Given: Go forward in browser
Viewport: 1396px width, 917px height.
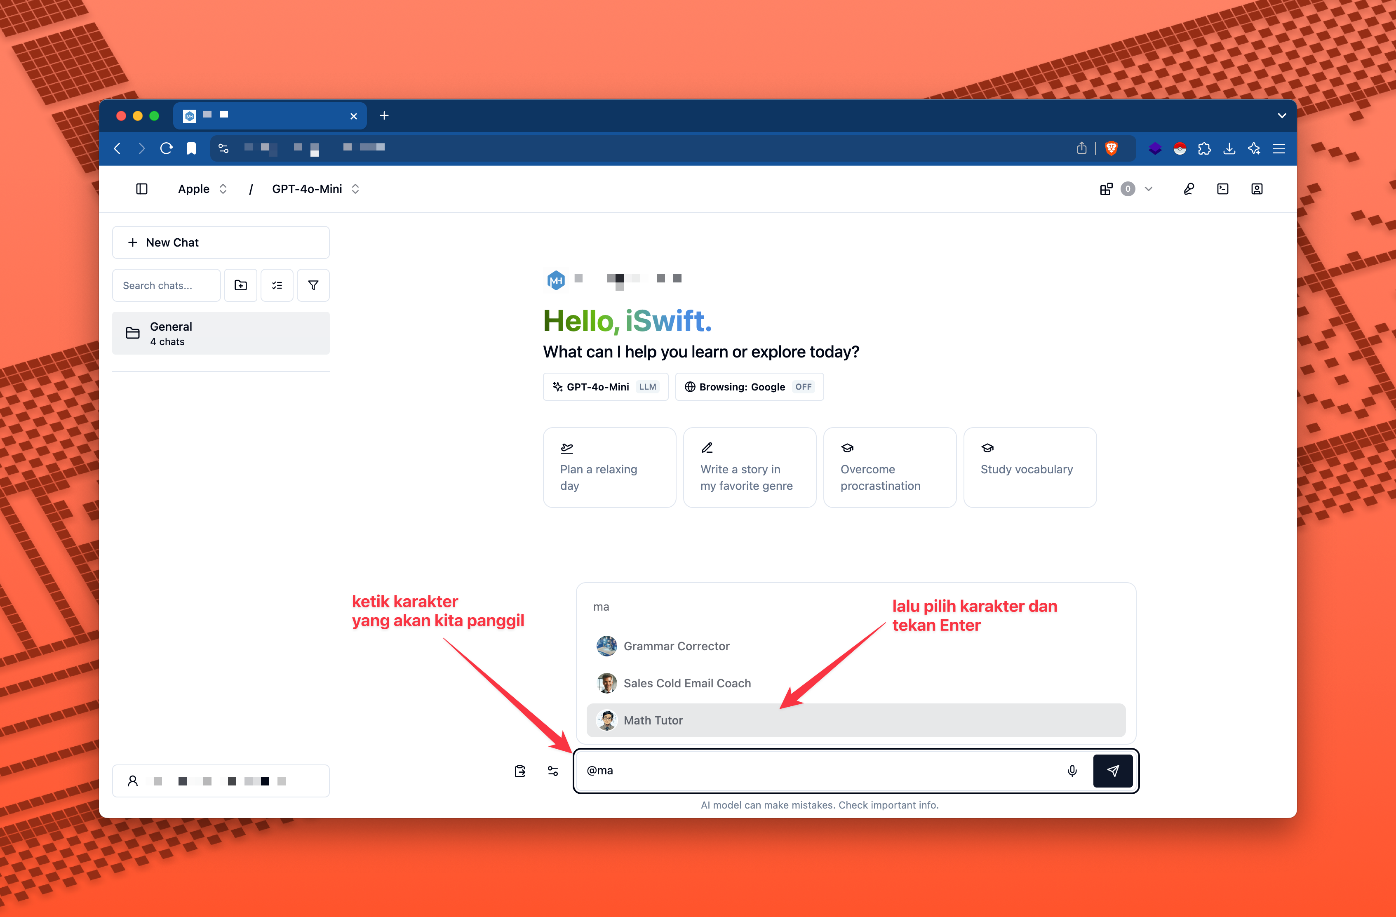Looking at the screenshot, I should pos(141,148).
